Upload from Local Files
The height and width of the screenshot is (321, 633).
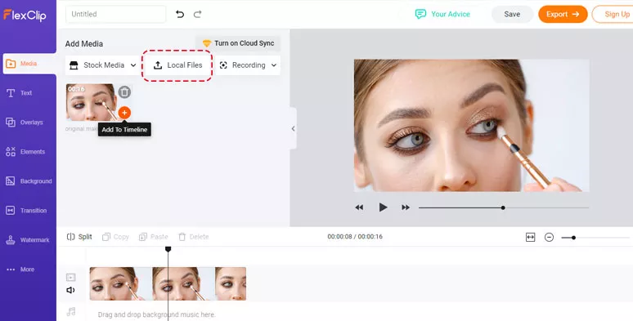click(177, 65)
